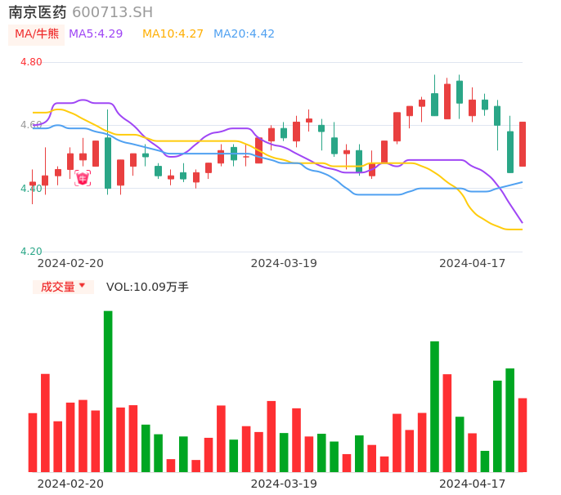Click the stock name 南京医药
561x495 pixels.
point(38,12)
